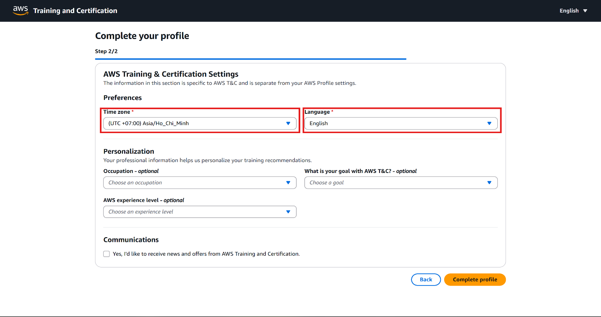Click the professional information description text
The width and height of the screenshot is (601, 317).
coord(208,160)
